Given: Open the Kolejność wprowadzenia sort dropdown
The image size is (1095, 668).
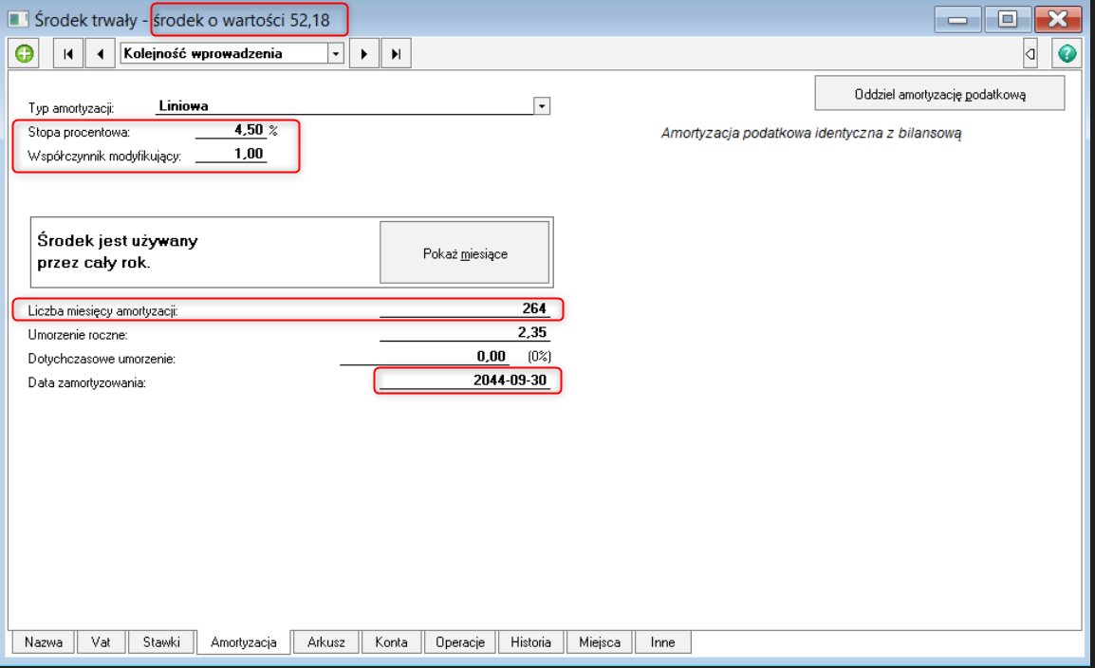Looking at the screenshot, I should pyautogui.click(x=336, y=54).
